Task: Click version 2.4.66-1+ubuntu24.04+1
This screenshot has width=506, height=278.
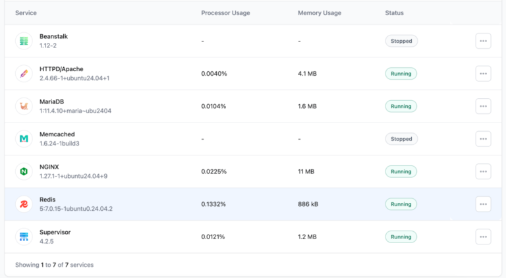Action: 74,78
